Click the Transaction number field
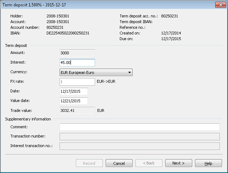Image resolution: width=228 pixels, height=173 pixels. pyautogui.click(x=140, y=136)
